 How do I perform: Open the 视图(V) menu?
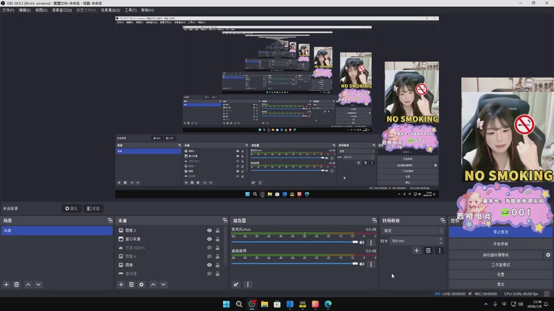[41, 10]
